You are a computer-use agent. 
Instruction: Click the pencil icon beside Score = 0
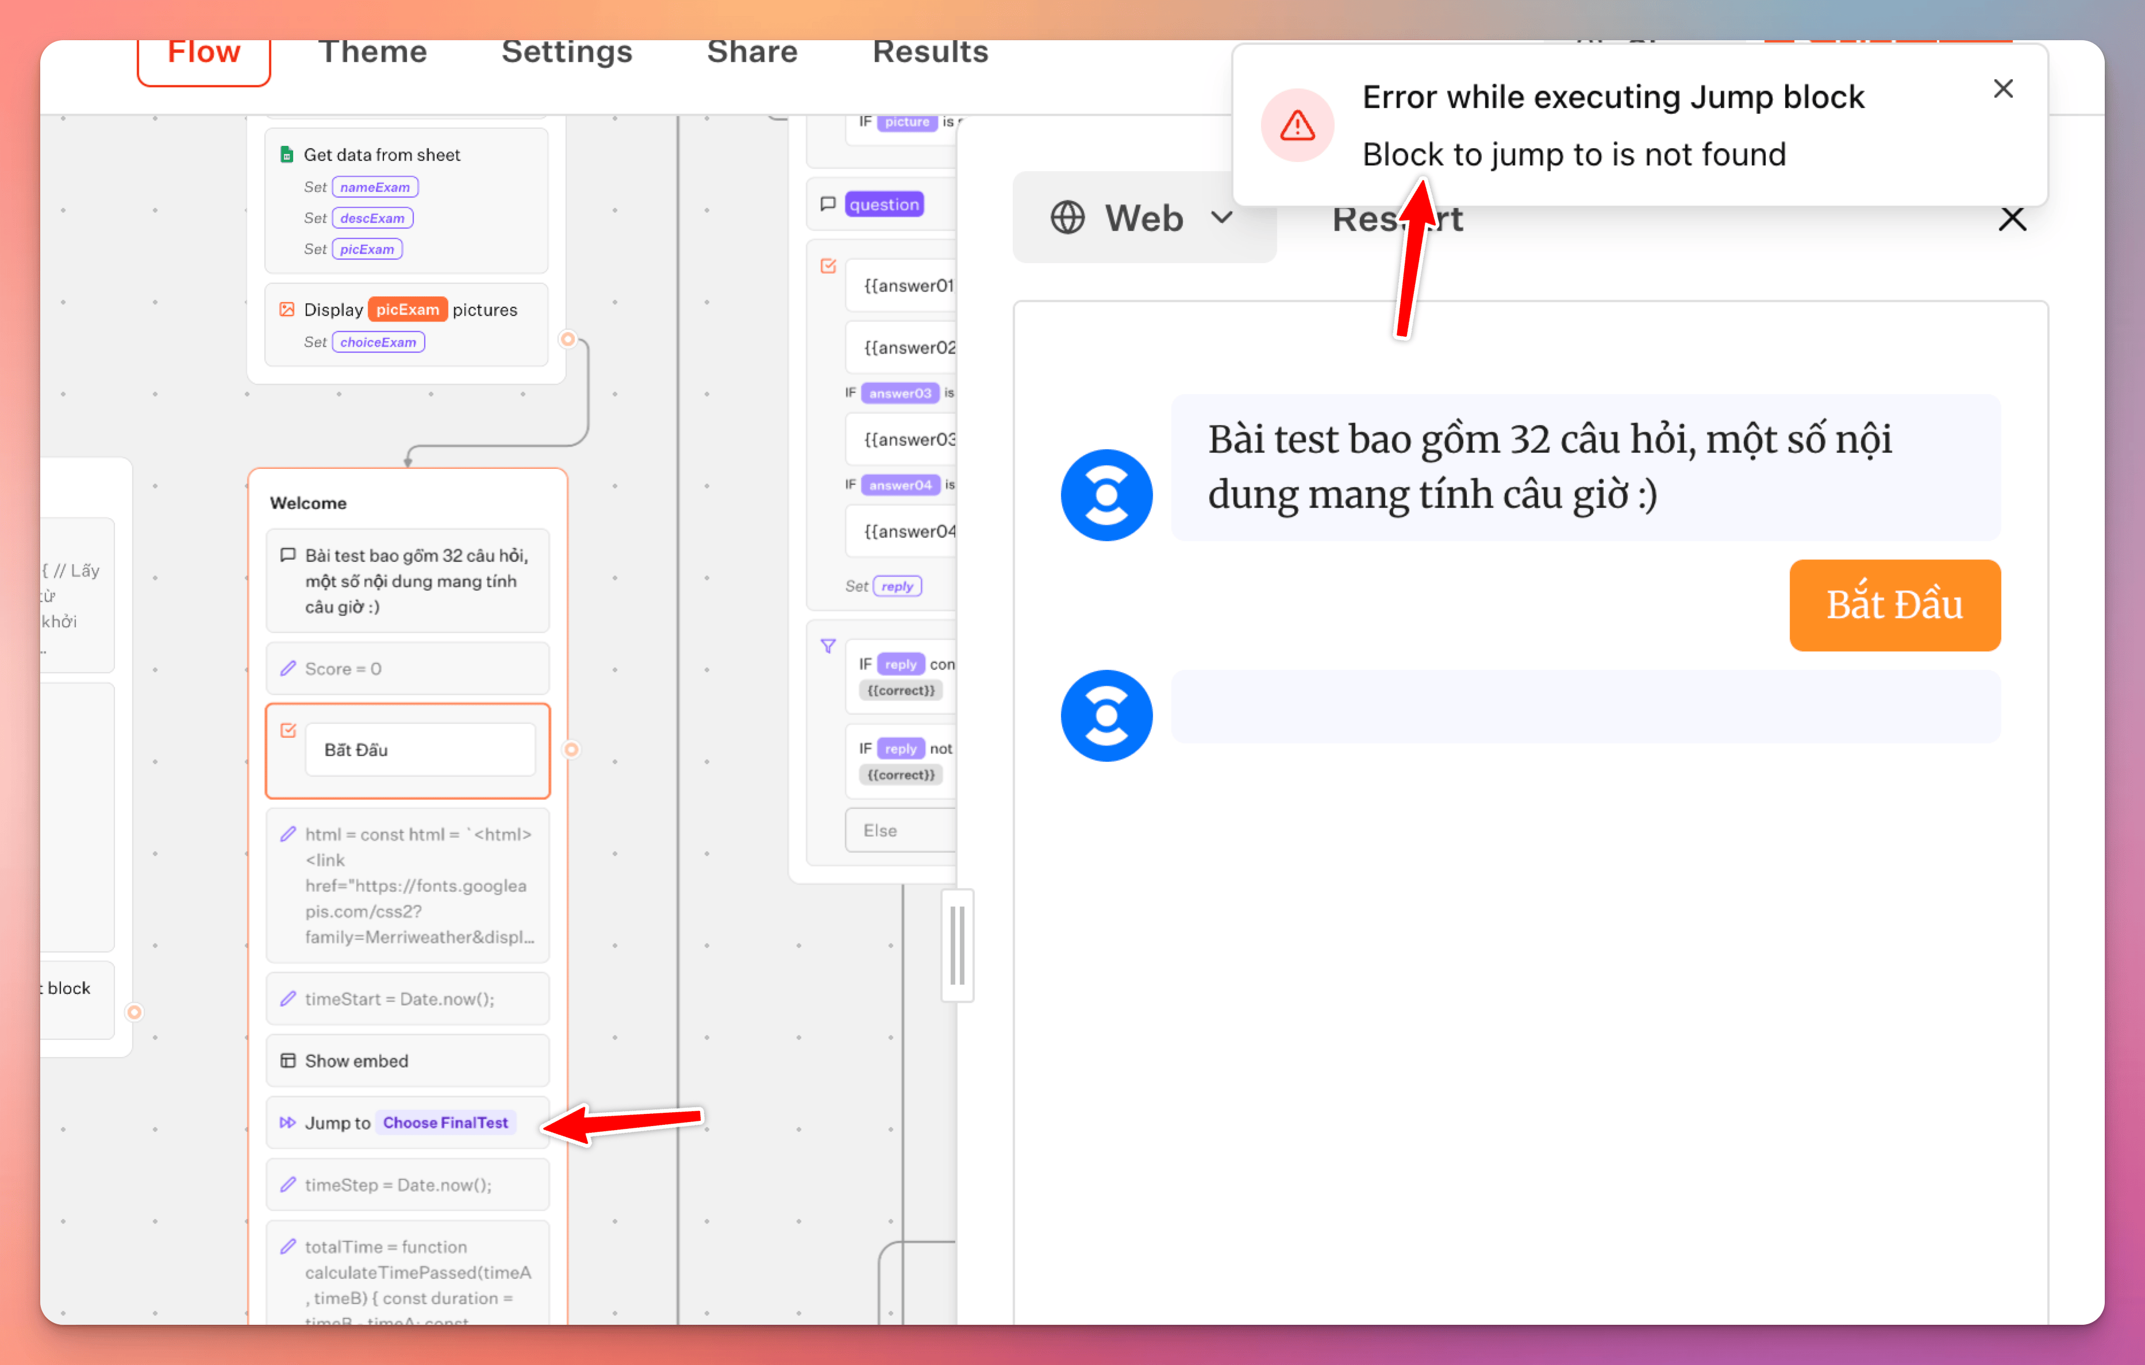[288, 669]
